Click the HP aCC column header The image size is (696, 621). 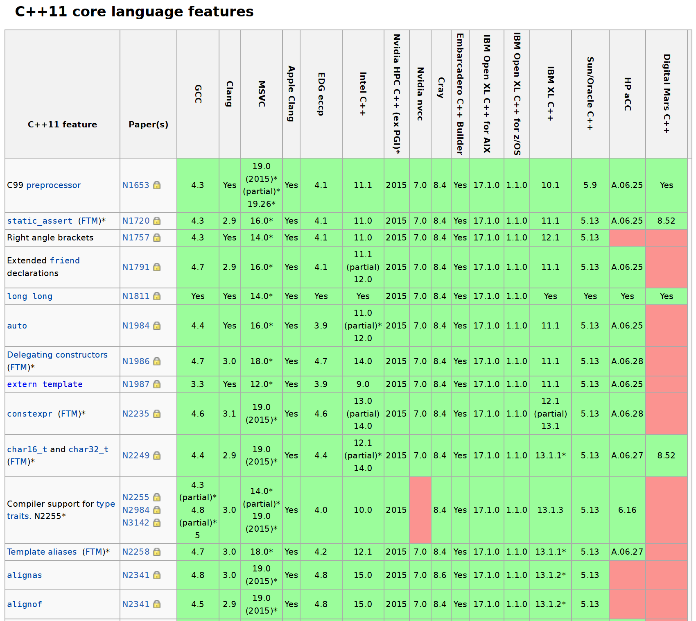tap(628, 94)
